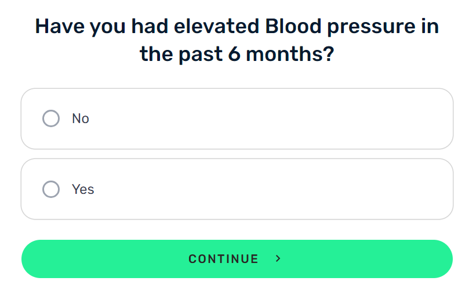Mark the empty circle next to Yes
Viewport: 469px width, 299px height.
[51, 189]
